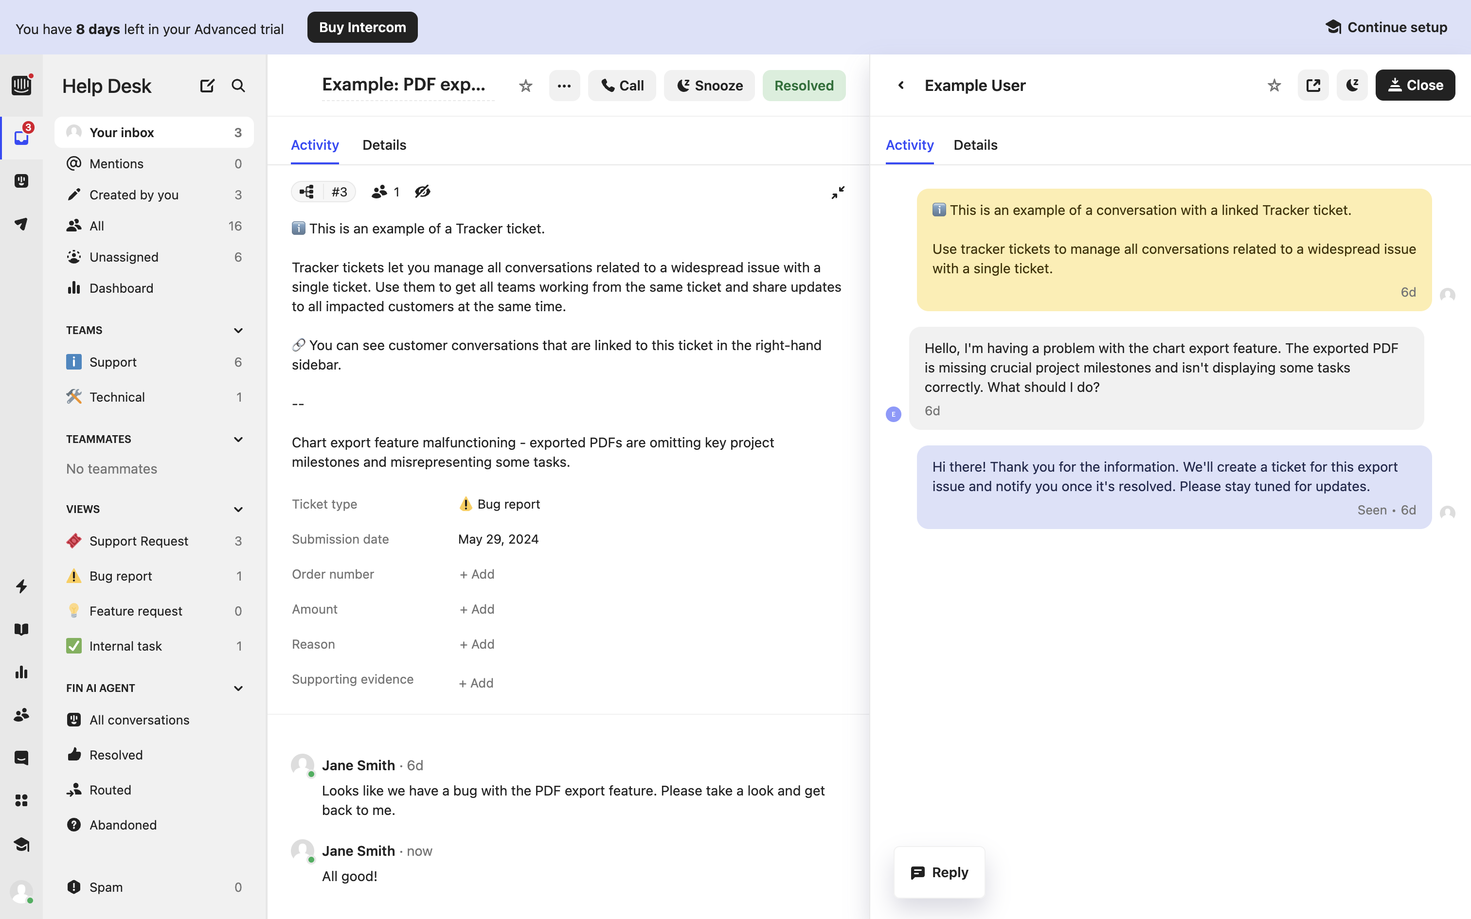The height and width of the screenshot is (919, 1471).
Task: Collapse the Teammates section
Action: [x=238, y=440]
